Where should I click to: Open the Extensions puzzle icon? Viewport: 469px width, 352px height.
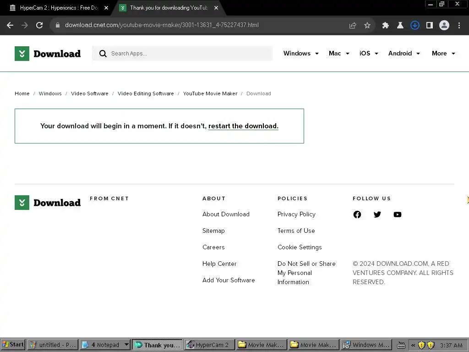coord(386,26)
